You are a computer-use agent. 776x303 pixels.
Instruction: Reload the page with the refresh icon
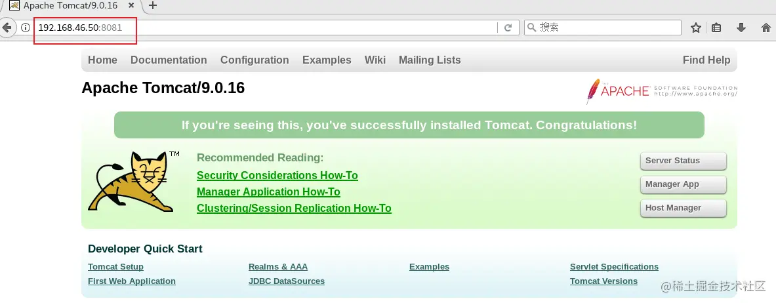coord(508,28)
